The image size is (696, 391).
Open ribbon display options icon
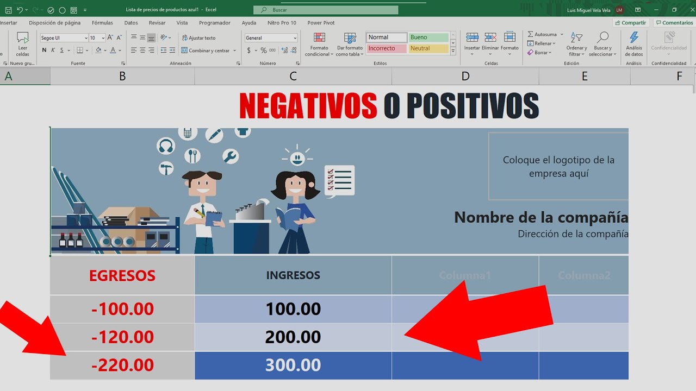(x=639, y=10)
